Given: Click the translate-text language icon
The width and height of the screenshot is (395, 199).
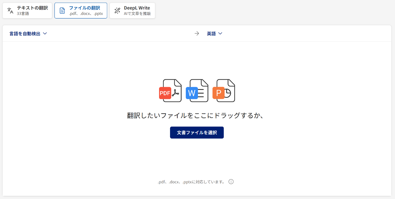Looking at the screenshot, I should point(10,11).
